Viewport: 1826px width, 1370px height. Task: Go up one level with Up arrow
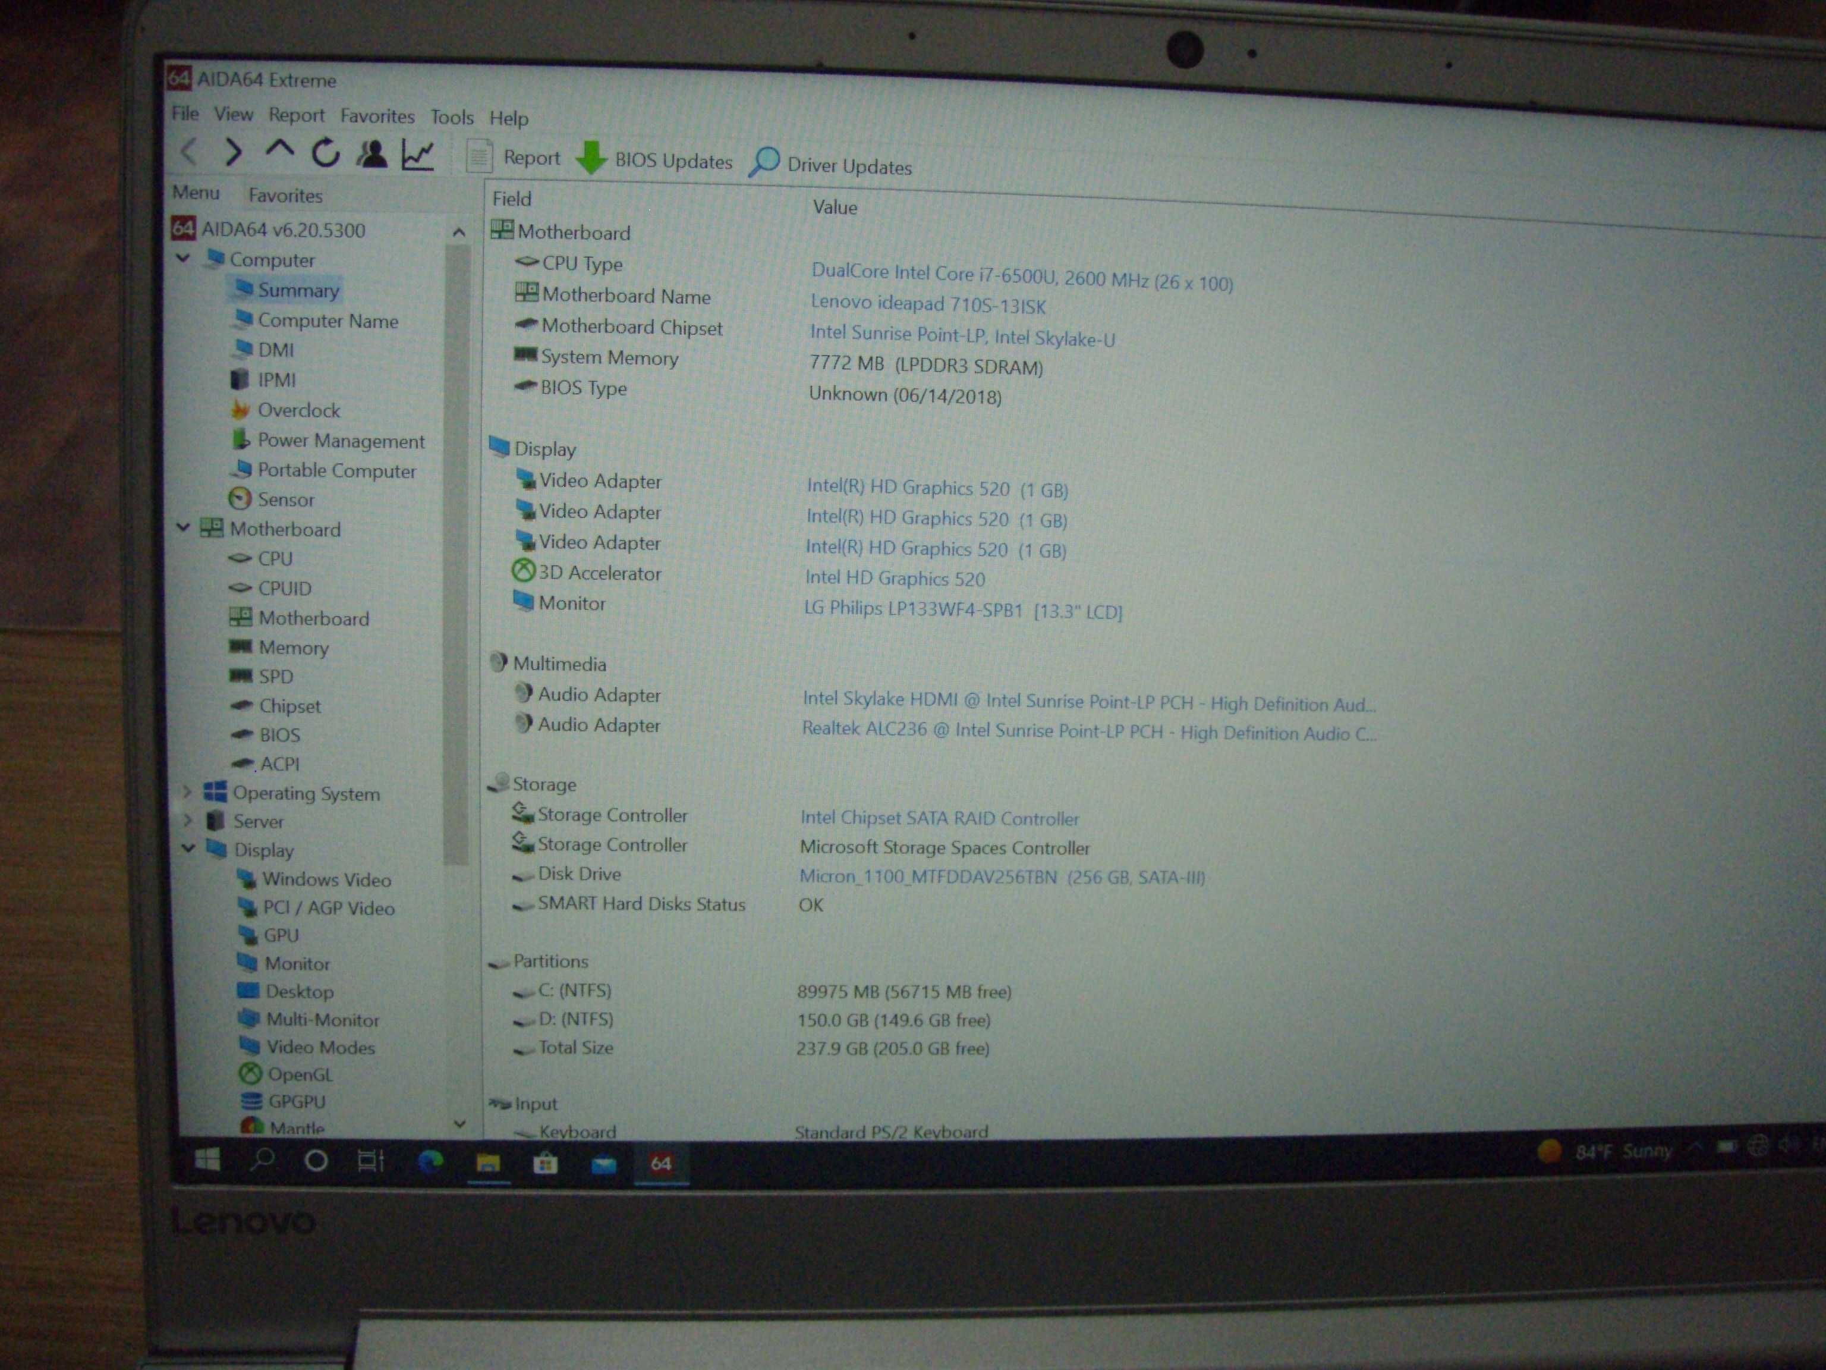(x=279, y=149)
